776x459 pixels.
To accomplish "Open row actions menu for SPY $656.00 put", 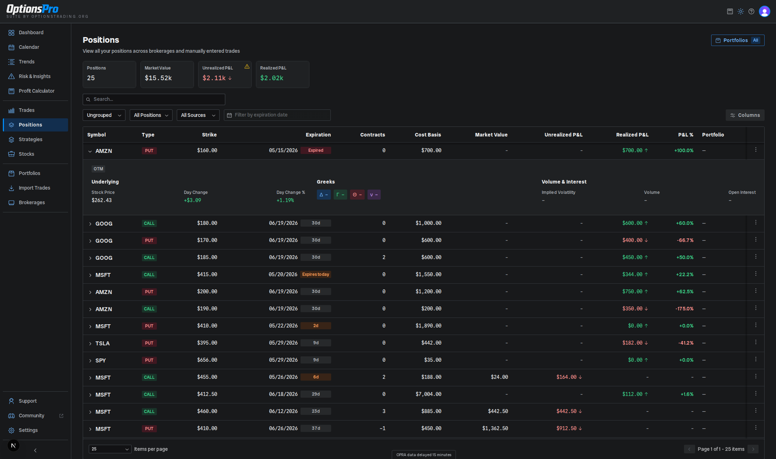I will (756, 360).
